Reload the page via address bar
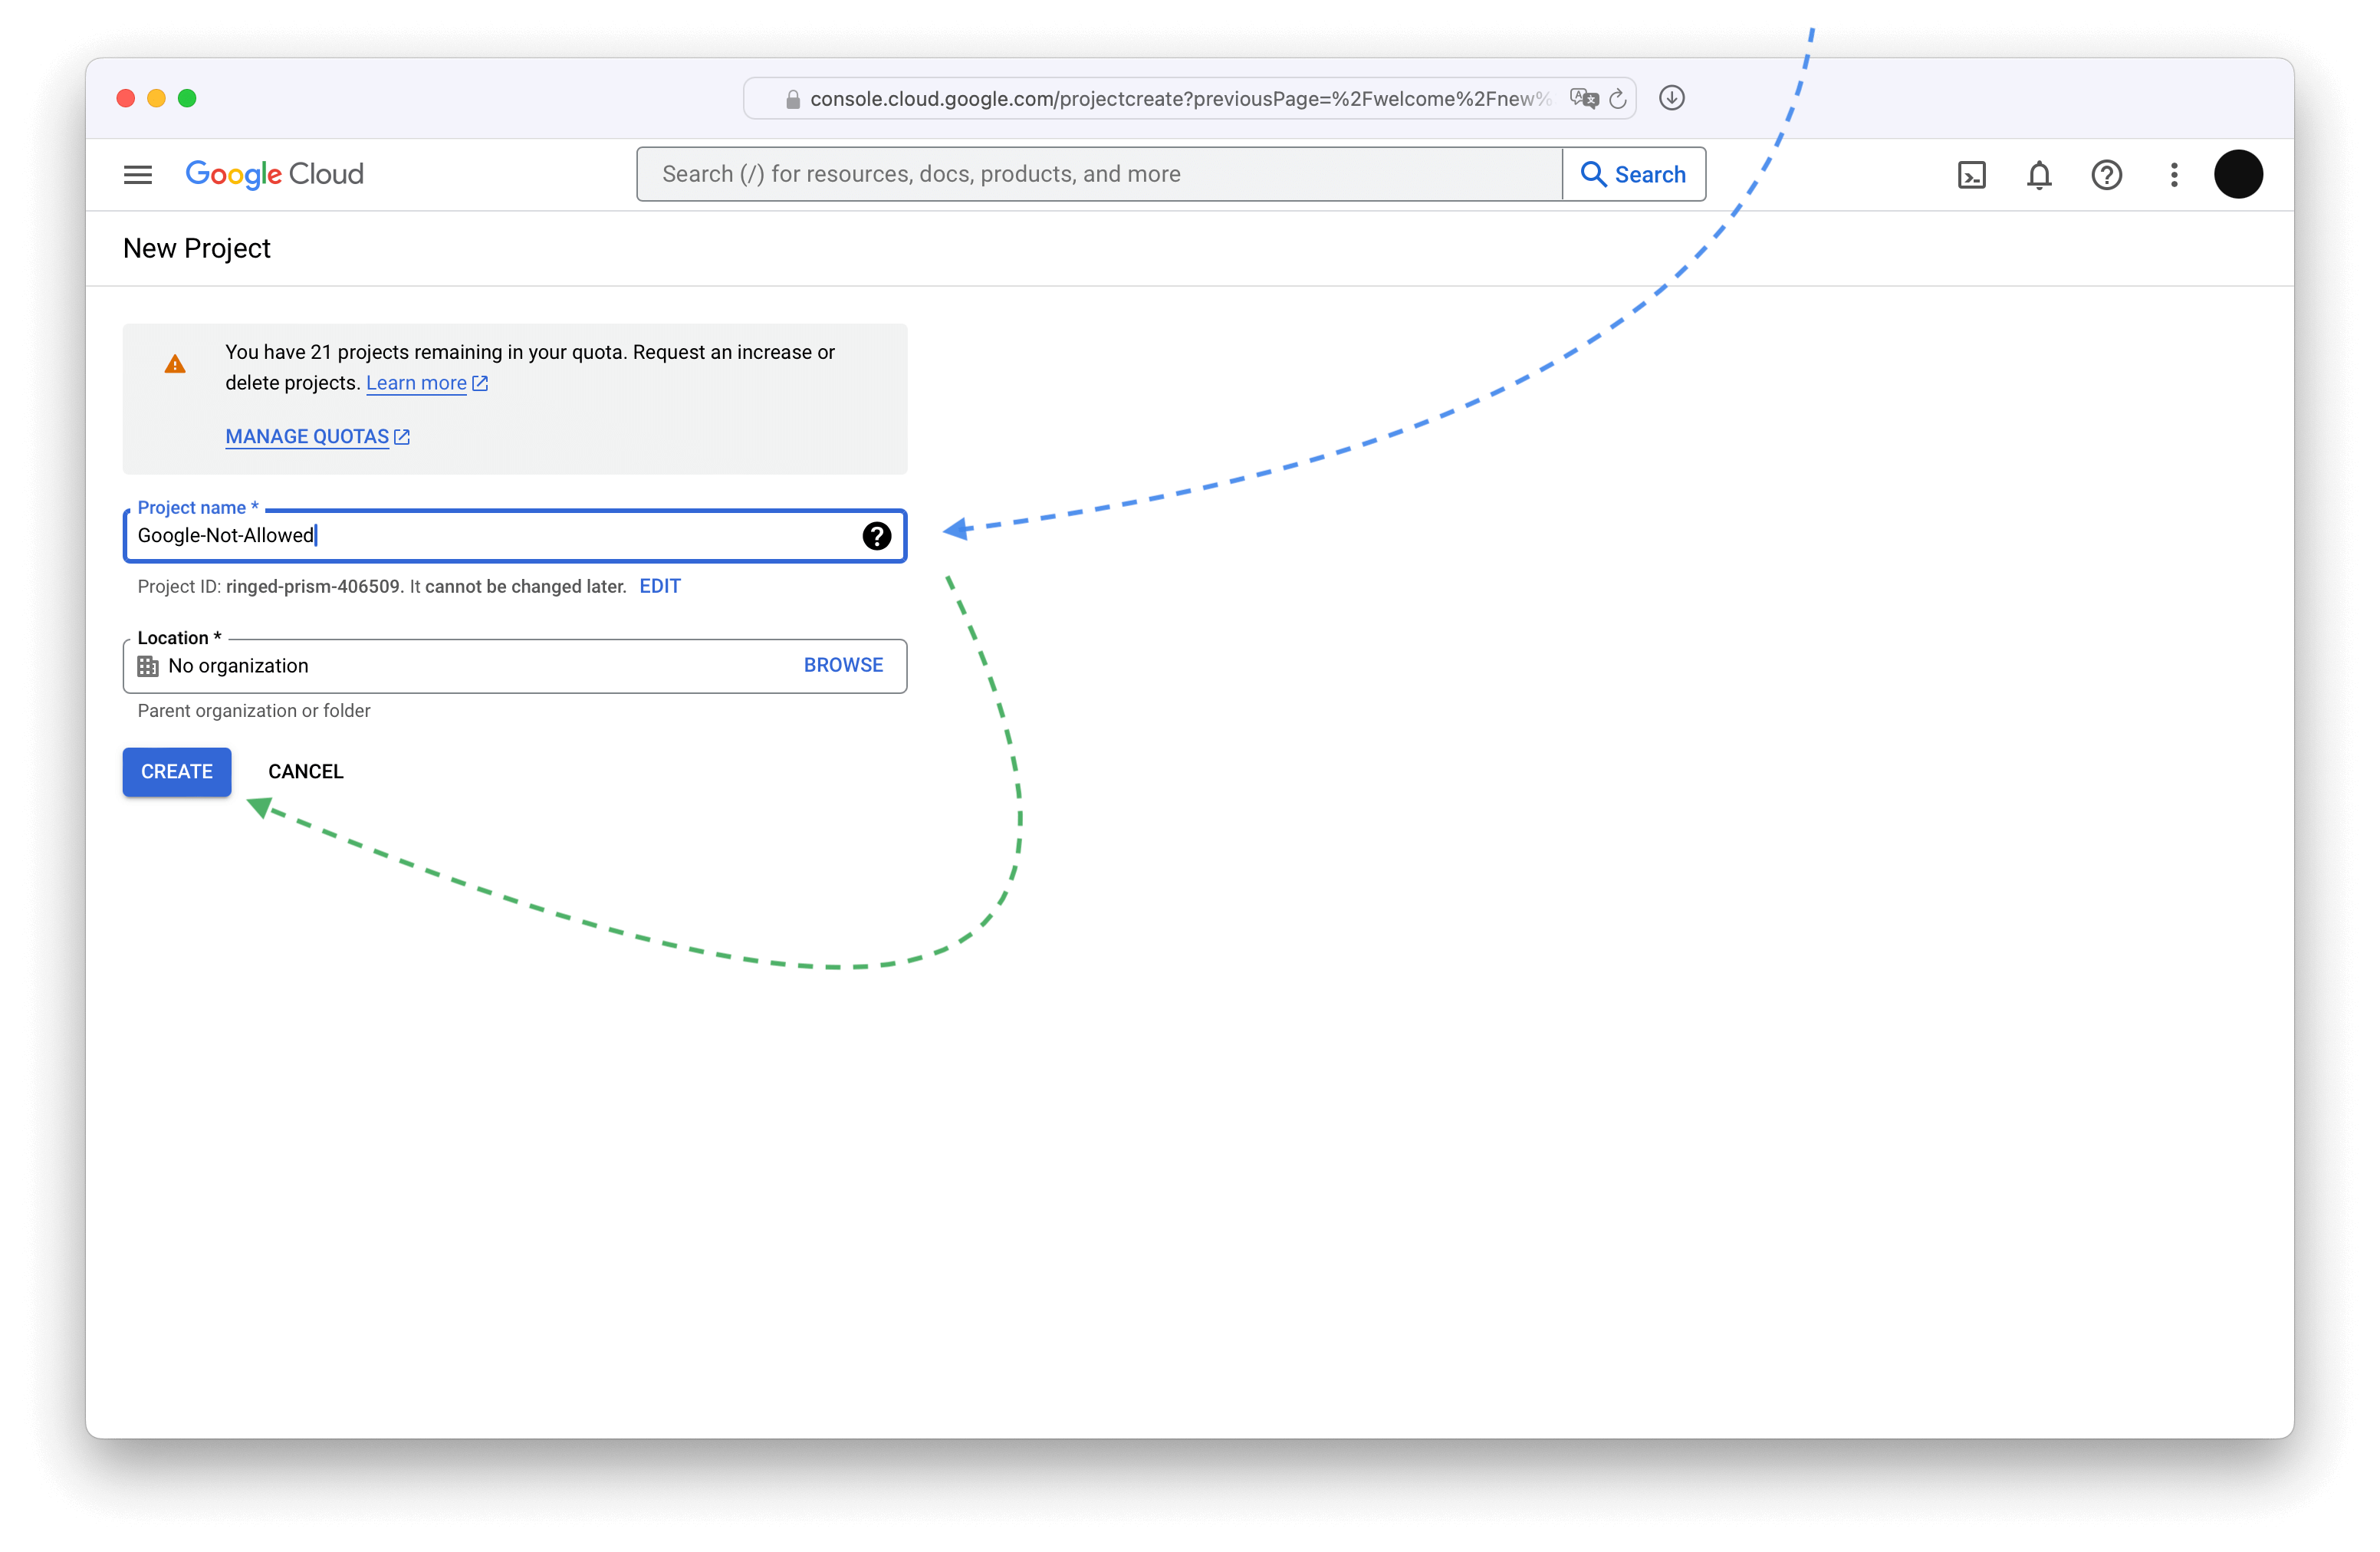This screenshot has width=2380, height=1552. pyautogui.click(x=1618, y=98)
